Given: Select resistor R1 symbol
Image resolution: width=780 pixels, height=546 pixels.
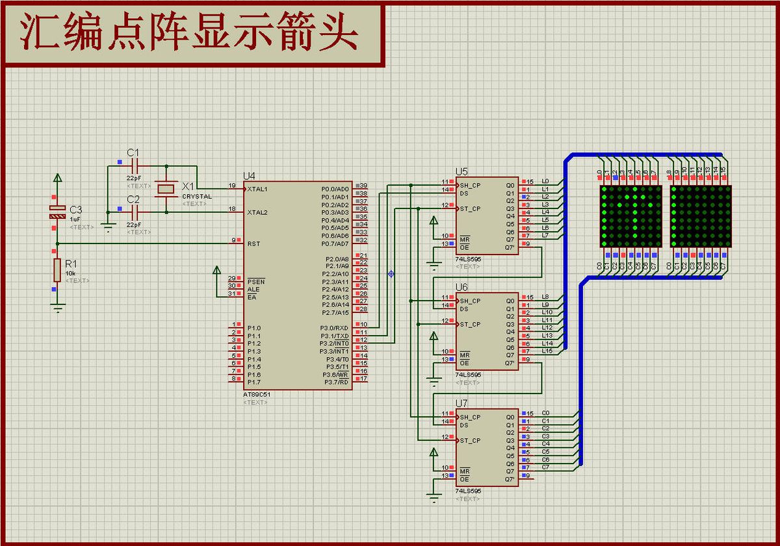Looking at the screenshot, I should (58, 269).
